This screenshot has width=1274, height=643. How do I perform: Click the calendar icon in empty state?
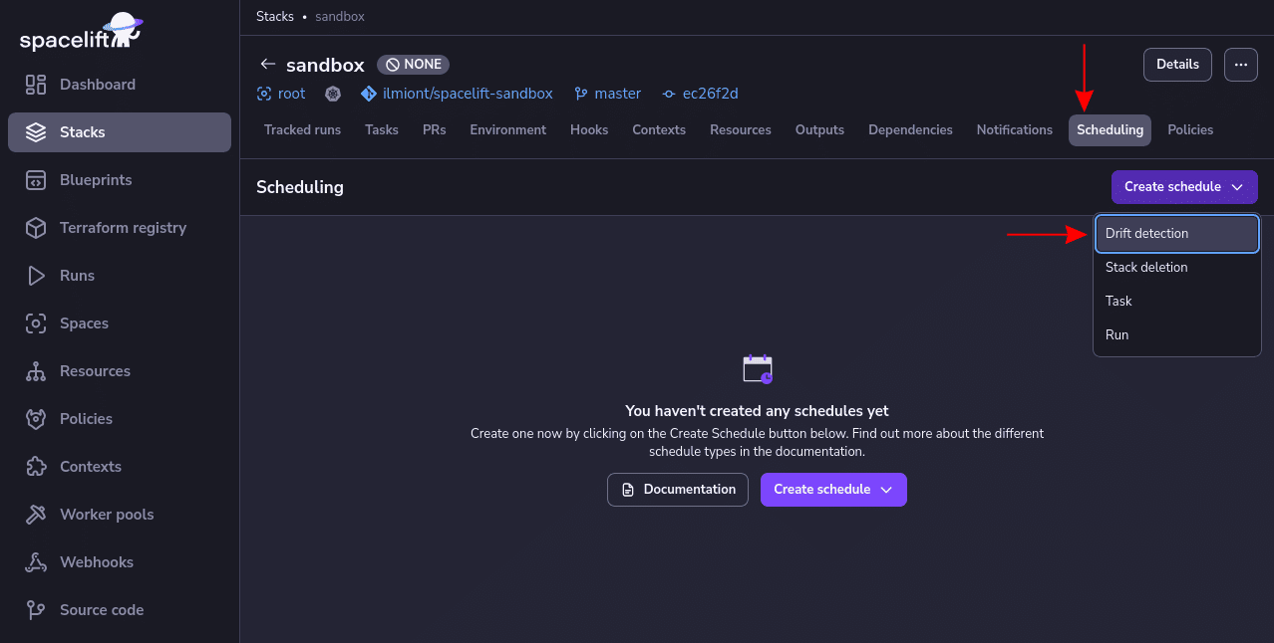tap(758, 369)
